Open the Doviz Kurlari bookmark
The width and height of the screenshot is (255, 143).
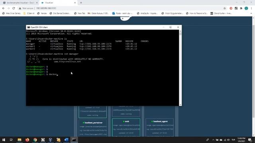tap(221, 14)
